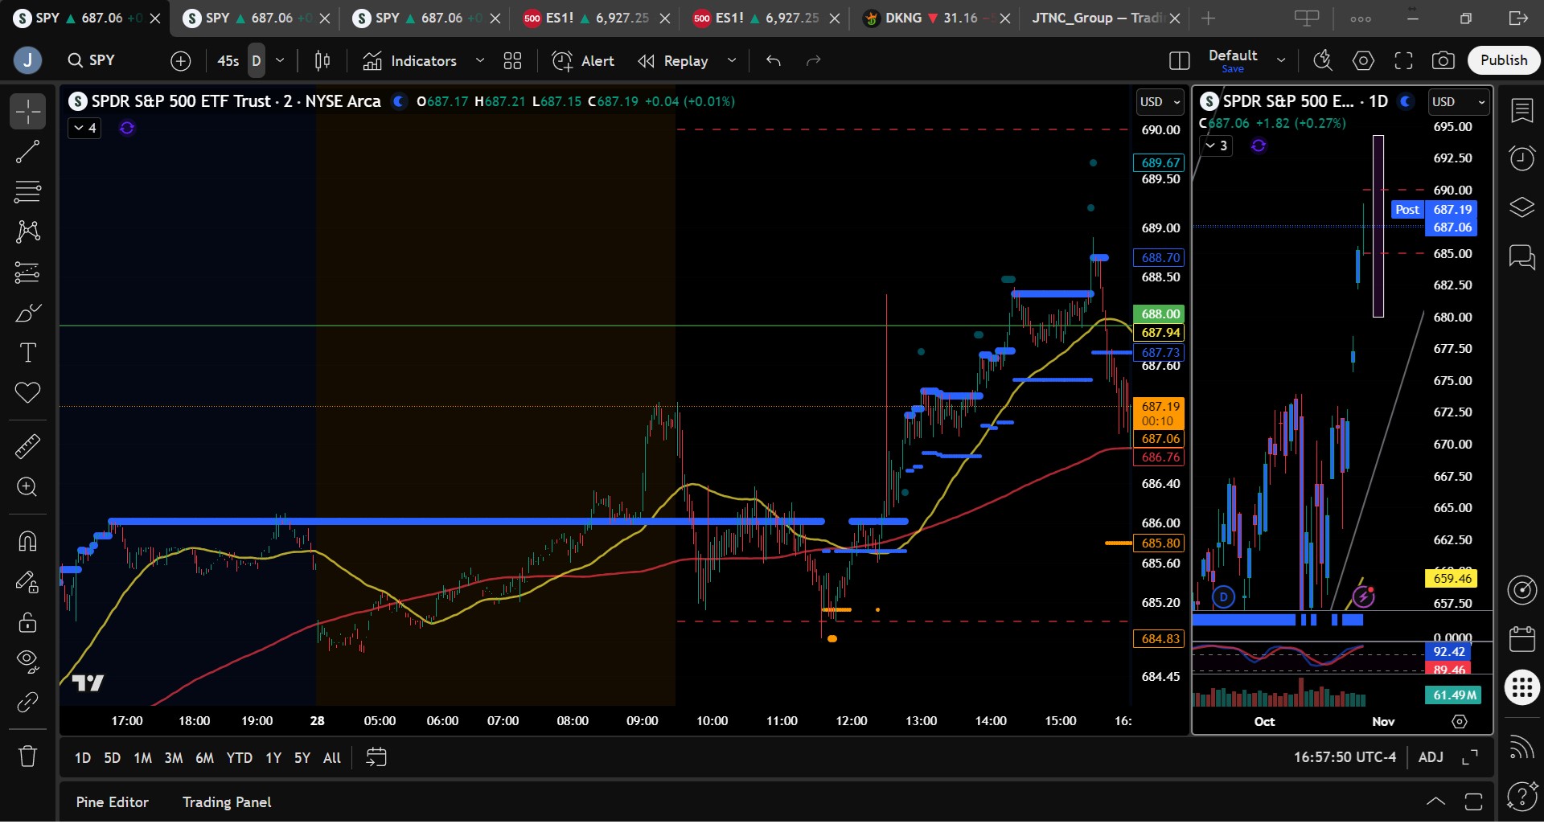Toggle session indicator on 1D chart title

point(1406,101)
